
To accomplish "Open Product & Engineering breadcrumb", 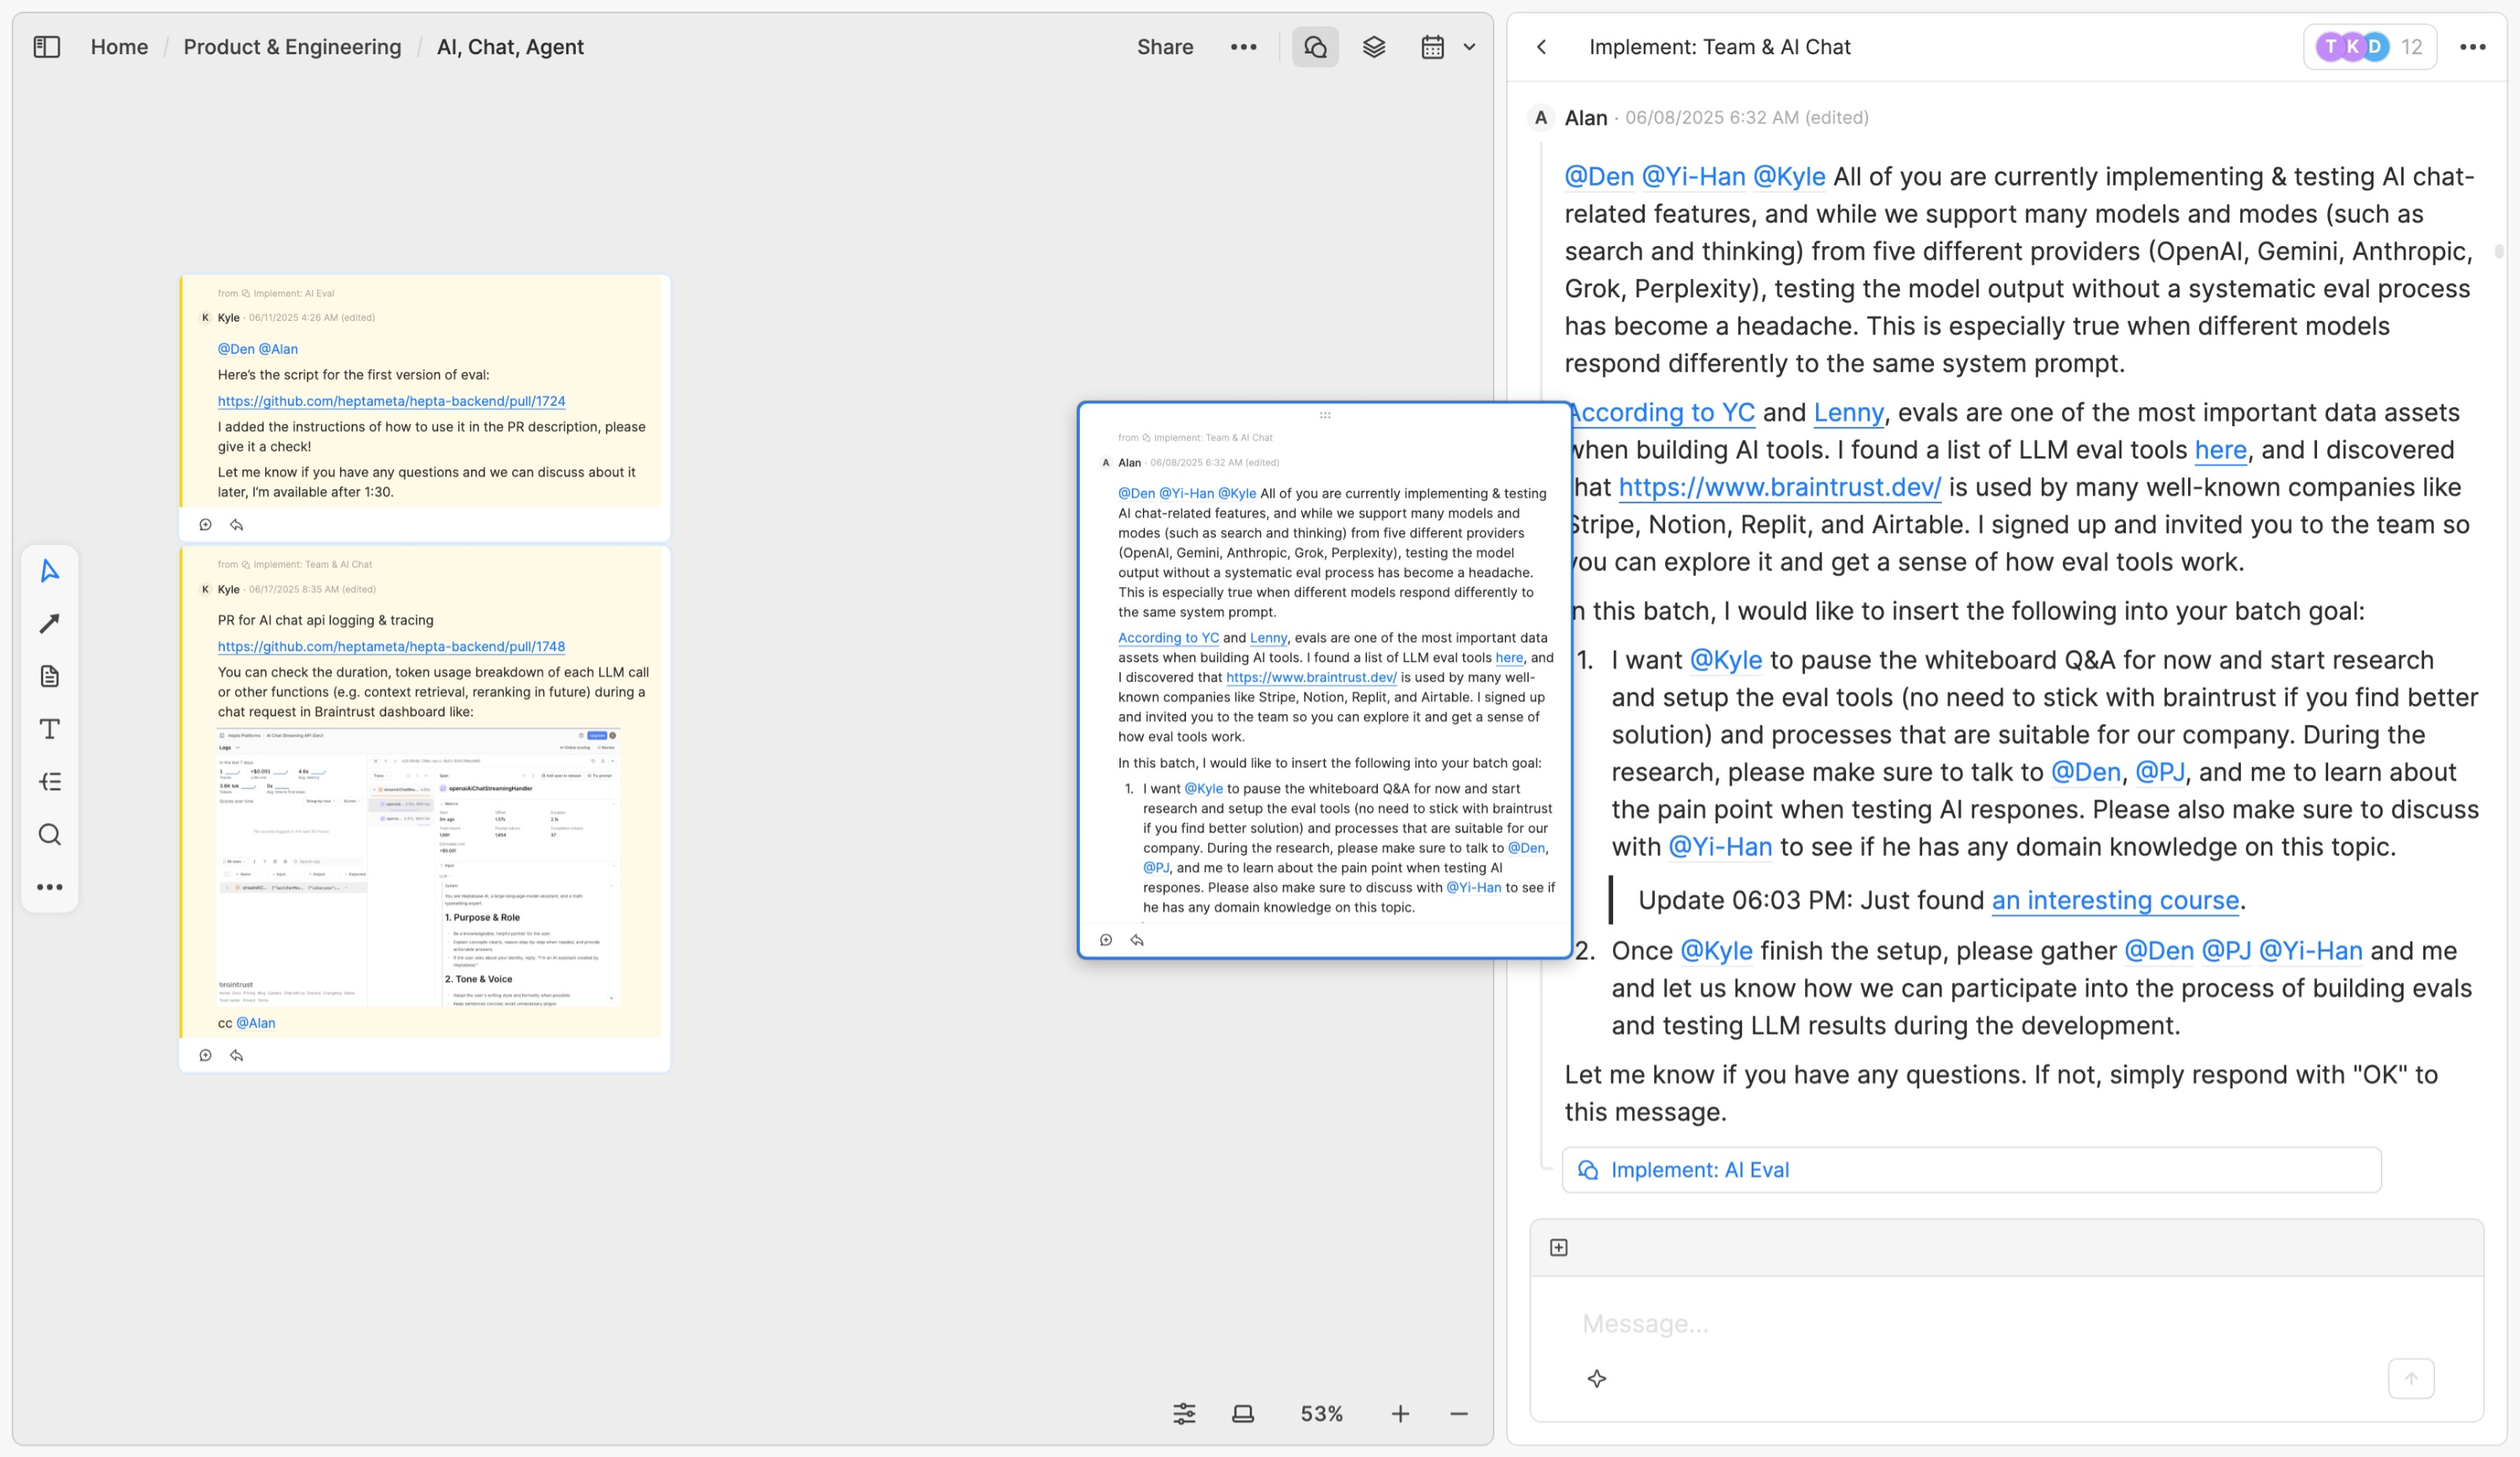I will [292, 47].
